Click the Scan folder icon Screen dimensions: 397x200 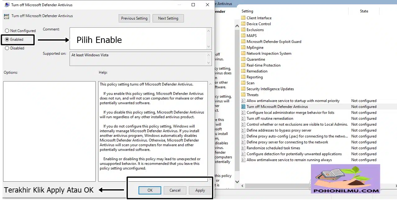tap(244, 83)
